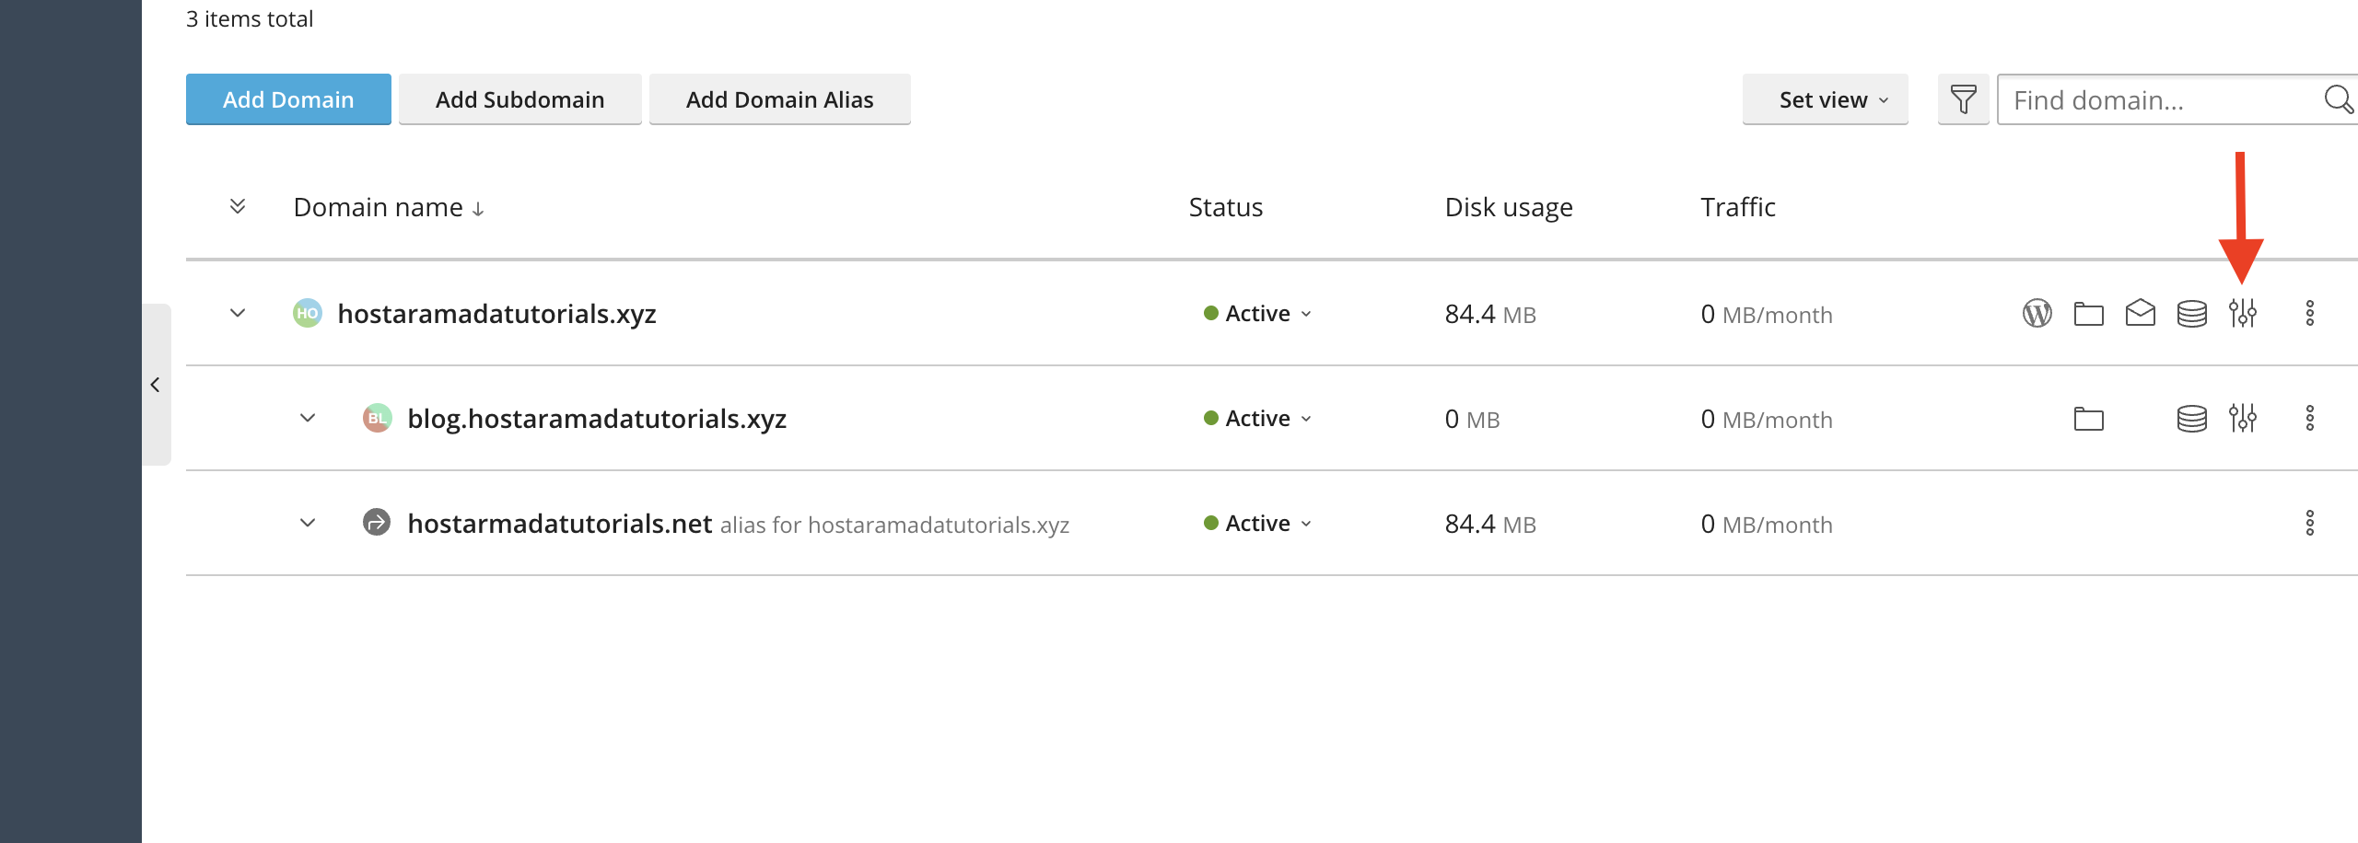Click 0 MB/month traffic of hostaramadatutorials.xyz
Screen dimensions: 2358x843
1767,315
